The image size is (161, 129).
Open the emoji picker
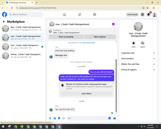[x=109, y=118]
